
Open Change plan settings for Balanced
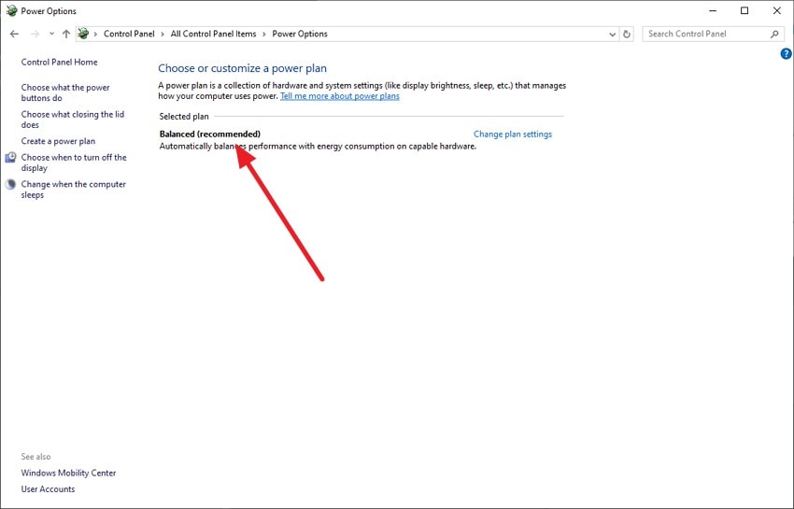click(x=513, y=134)
